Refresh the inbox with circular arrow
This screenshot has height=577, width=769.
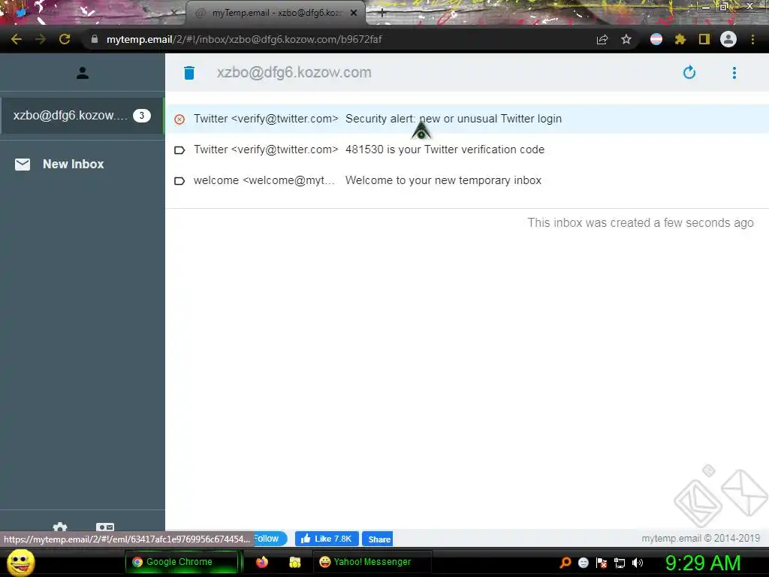click(689, 73)
